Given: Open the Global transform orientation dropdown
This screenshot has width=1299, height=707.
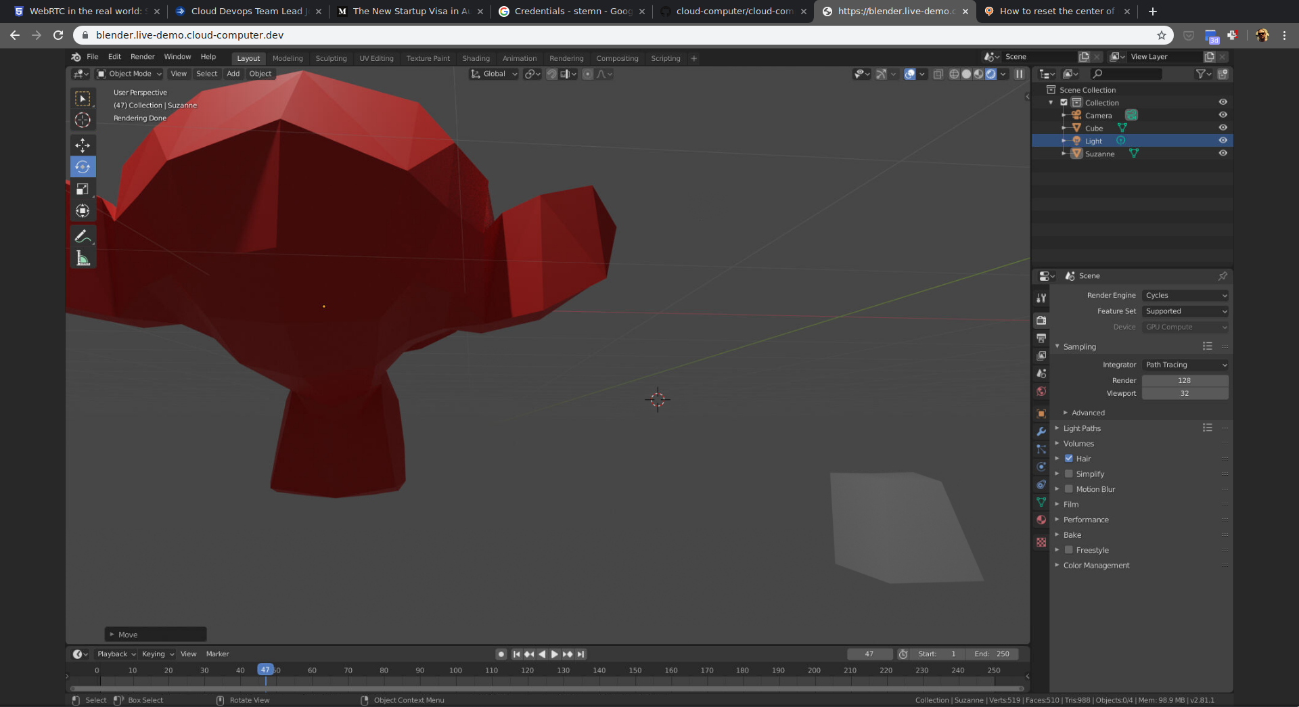Looking at the screenshot, I should (494, 74).
